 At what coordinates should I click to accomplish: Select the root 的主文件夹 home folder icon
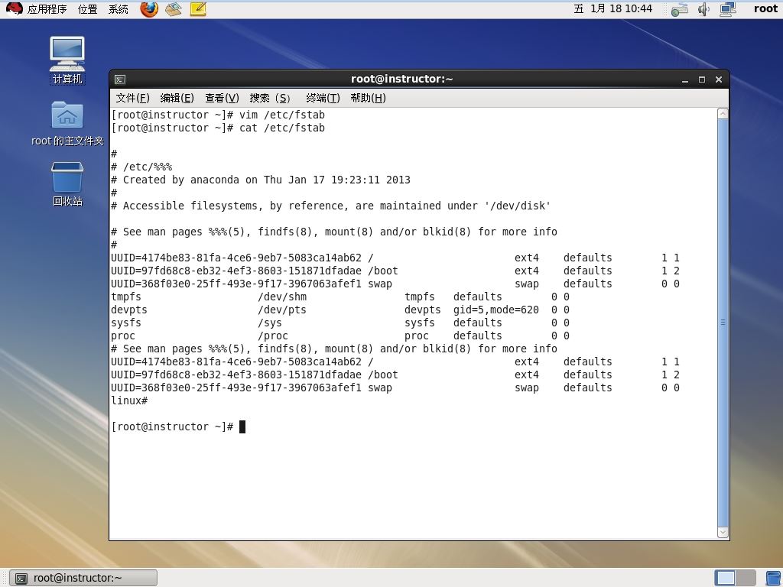coord(67,123)
